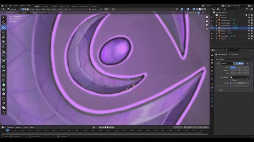Open the Orientation Default dropdown
The width and height of the screenshot is (254, 142).
pos(25,13)
